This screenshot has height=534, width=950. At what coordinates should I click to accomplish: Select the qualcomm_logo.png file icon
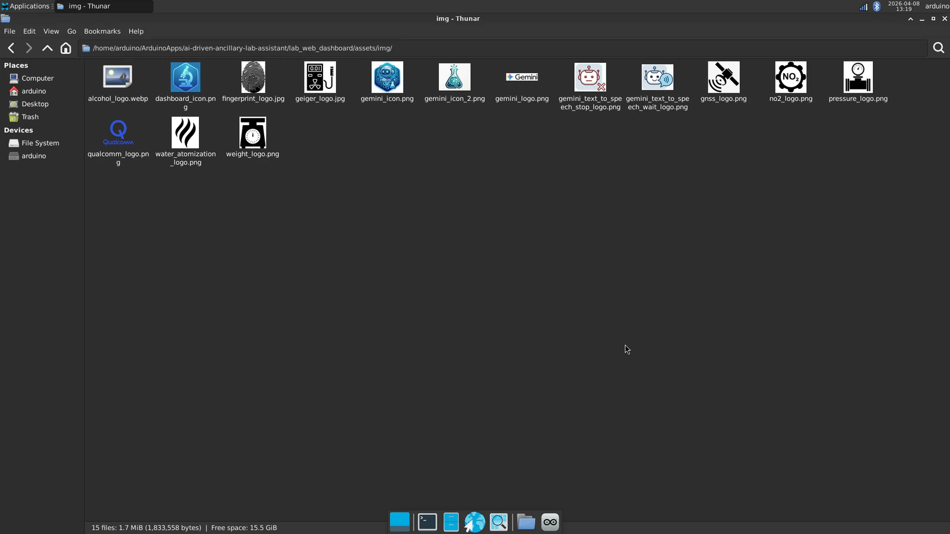118,132
